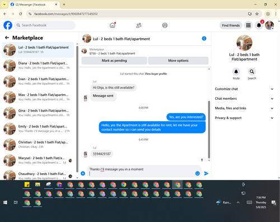280x222 pixels.
Task: Open the Chaudhary conversation
Action: tap(38, 175)
